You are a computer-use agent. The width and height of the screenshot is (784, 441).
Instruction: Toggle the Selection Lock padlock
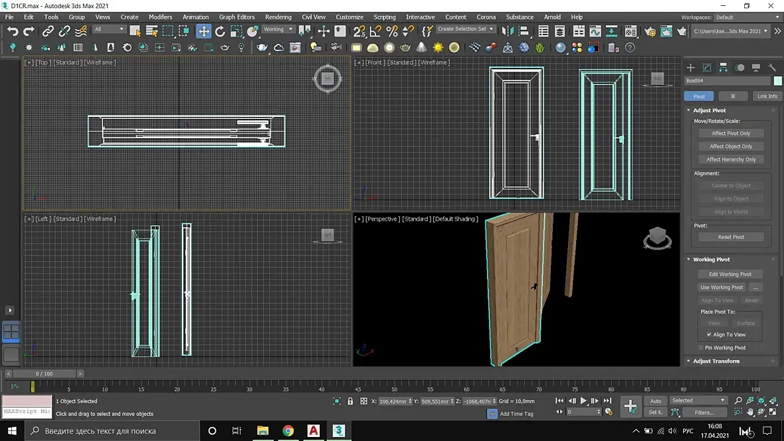(x=350, y=401)
